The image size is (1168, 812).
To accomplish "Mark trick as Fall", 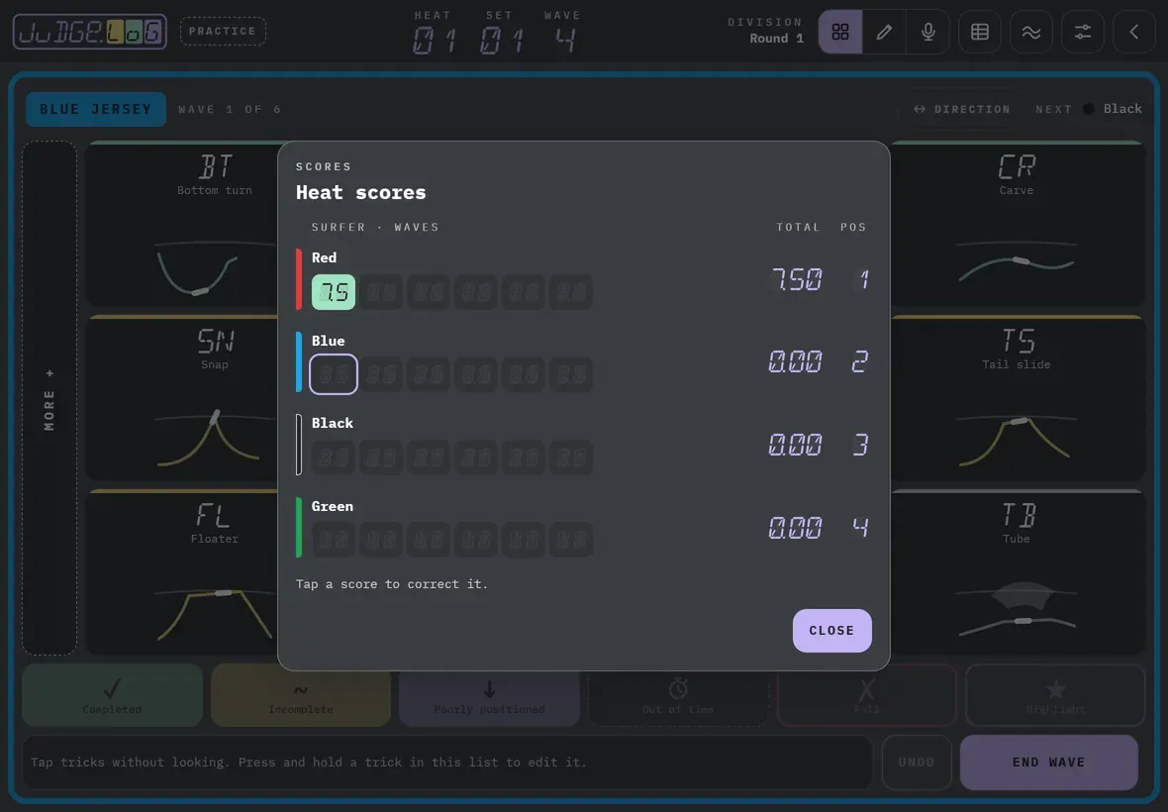I will tap(866, 695).
